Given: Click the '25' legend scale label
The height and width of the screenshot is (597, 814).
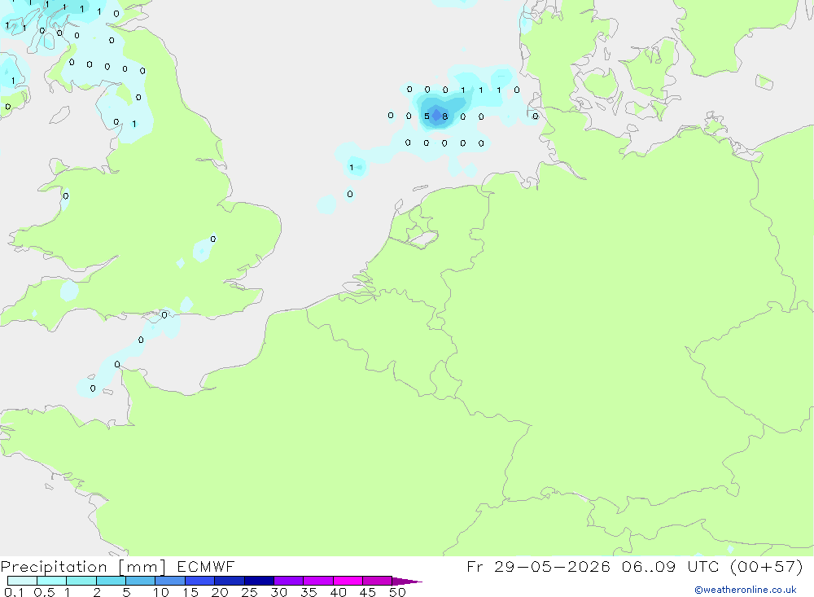Looking at the screenshot, I should coord(249,592).
